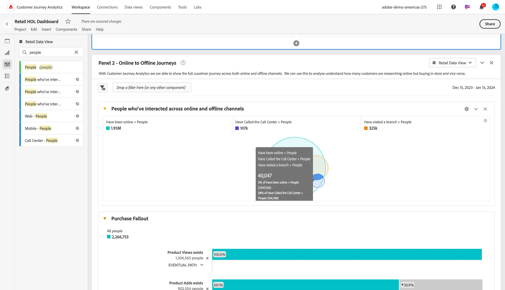Click the drop a filter here zone
This screenshot has height=290, width=505.
click(x=152, y=87)
